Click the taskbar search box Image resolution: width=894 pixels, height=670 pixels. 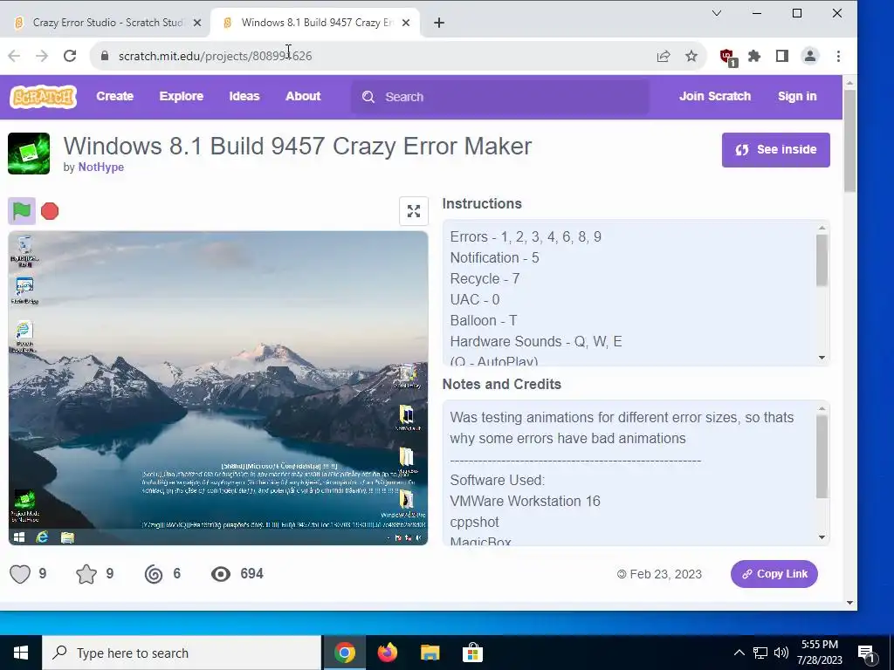click(182, 653)
